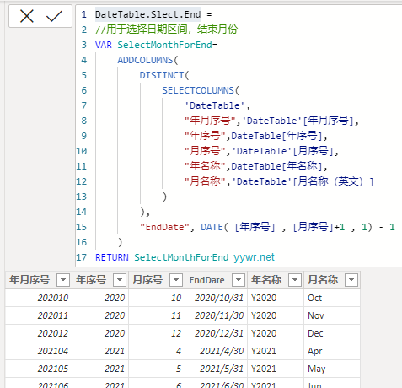Cancel the formula with the X icon
This screenshot has height=388, width=402.
[27, 16]
